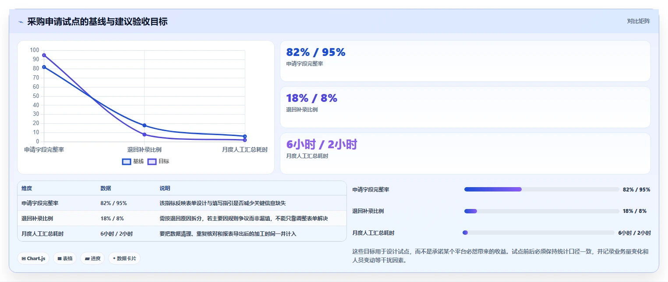Toggle the 目标 legend swatch

[152, 161]
